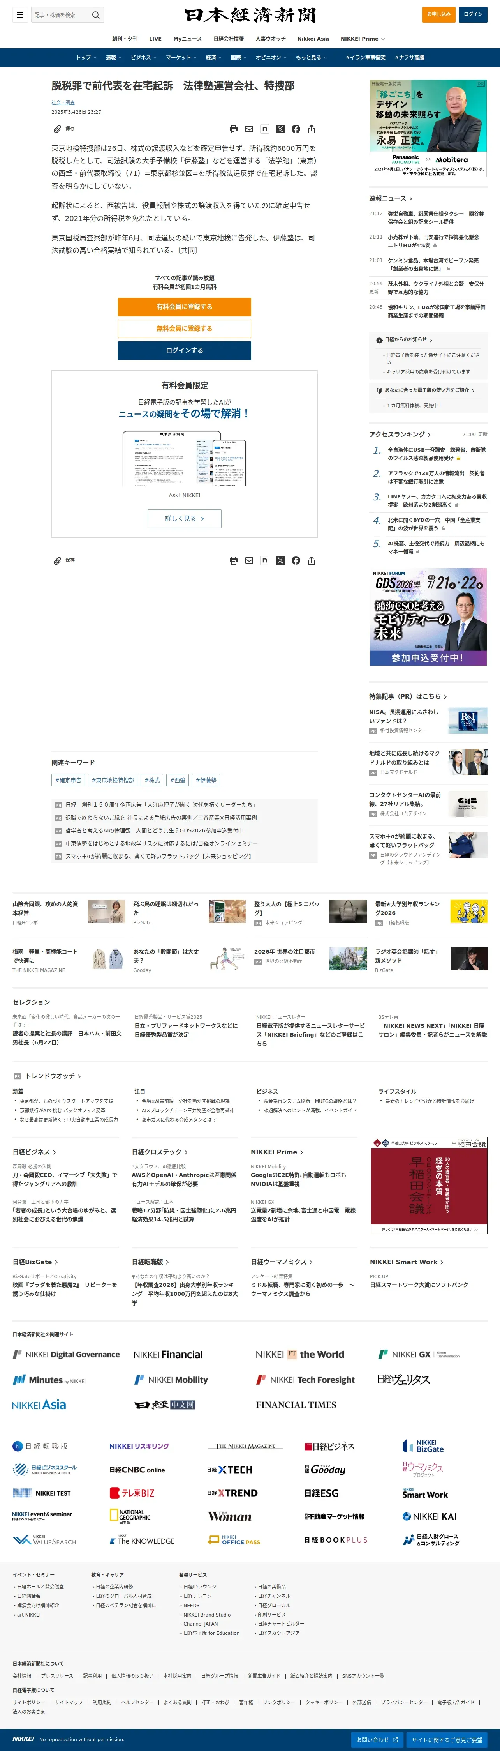
Task: Open the 速報ニュース heading link
Action: pyautogui.click(x=391, y=198)
